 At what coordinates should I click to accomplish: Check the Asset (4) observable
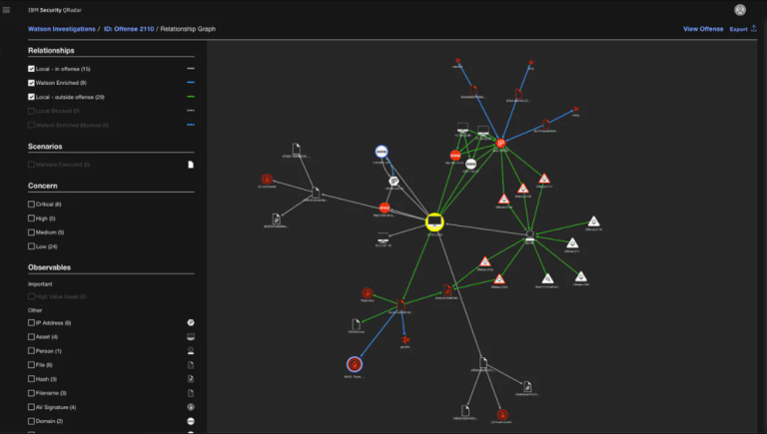31,337
